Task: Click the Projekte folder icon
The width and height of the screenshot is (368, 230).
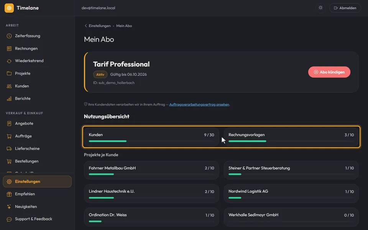Action: point(9,74)
